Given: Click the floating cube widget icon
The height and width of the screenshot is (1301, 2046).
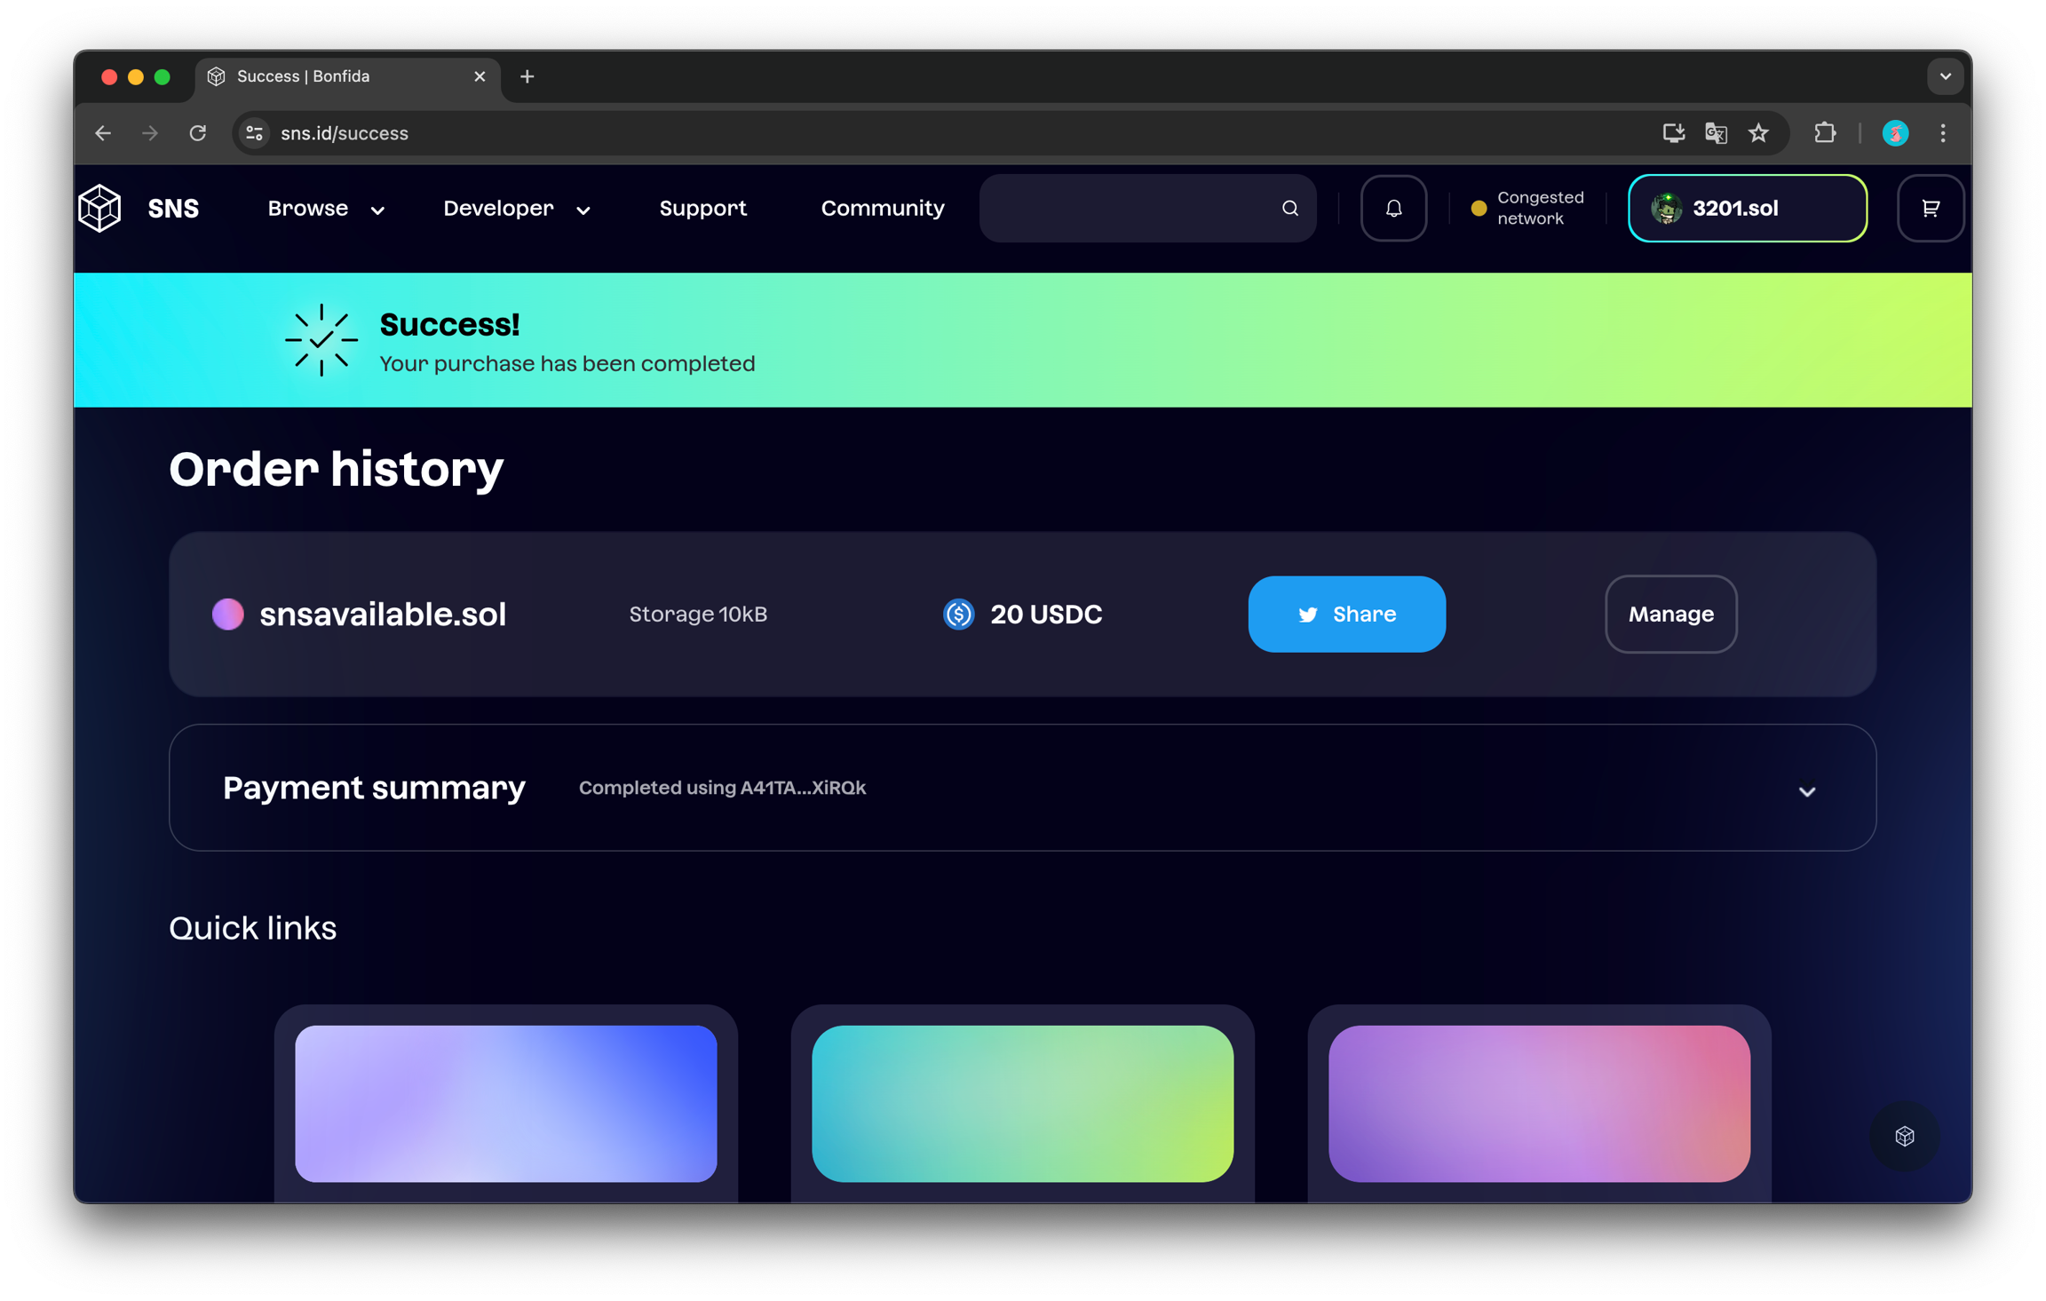Looking at the screenshot, I should click(x=1904, y=1136).
